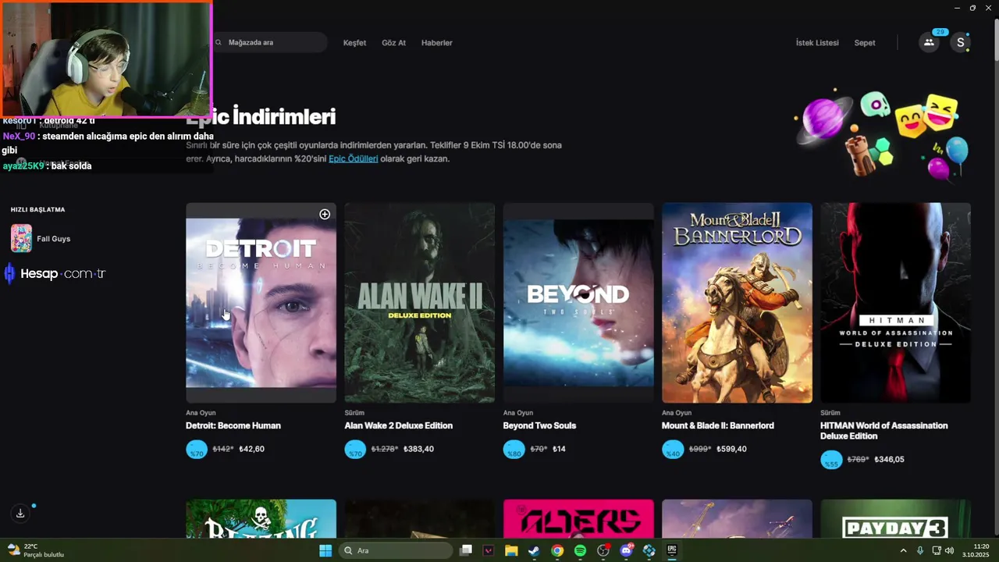Open Steam from taskbar
Screen dimensions: 999x562
pos(534,550)
